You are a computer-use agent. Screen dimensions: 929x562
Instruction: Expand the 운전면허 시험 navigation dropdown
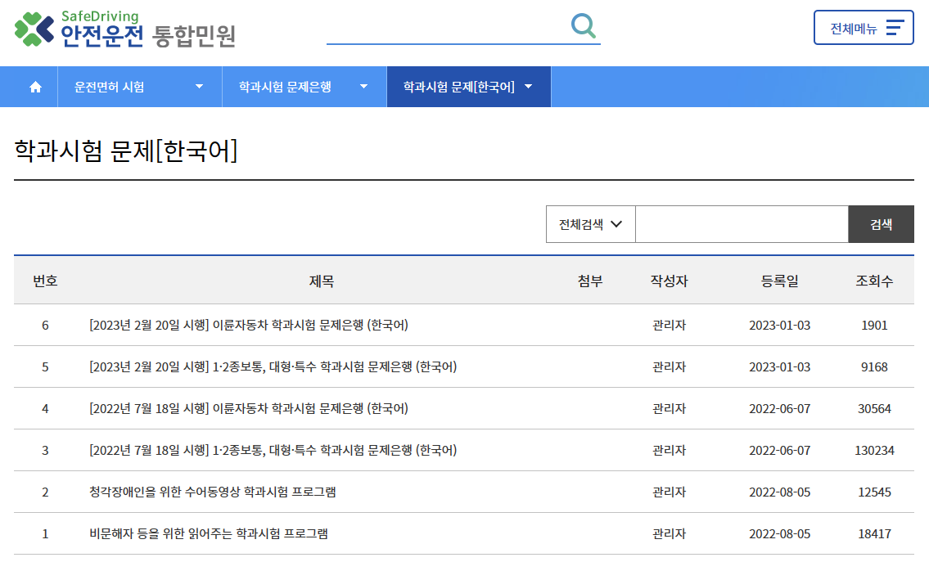[140, 87]
